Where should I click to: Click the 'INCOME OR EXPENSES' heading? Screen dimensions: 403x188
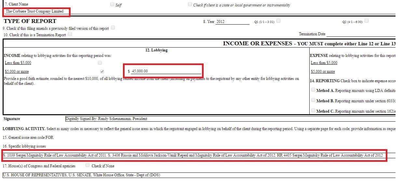coord(257,43)
